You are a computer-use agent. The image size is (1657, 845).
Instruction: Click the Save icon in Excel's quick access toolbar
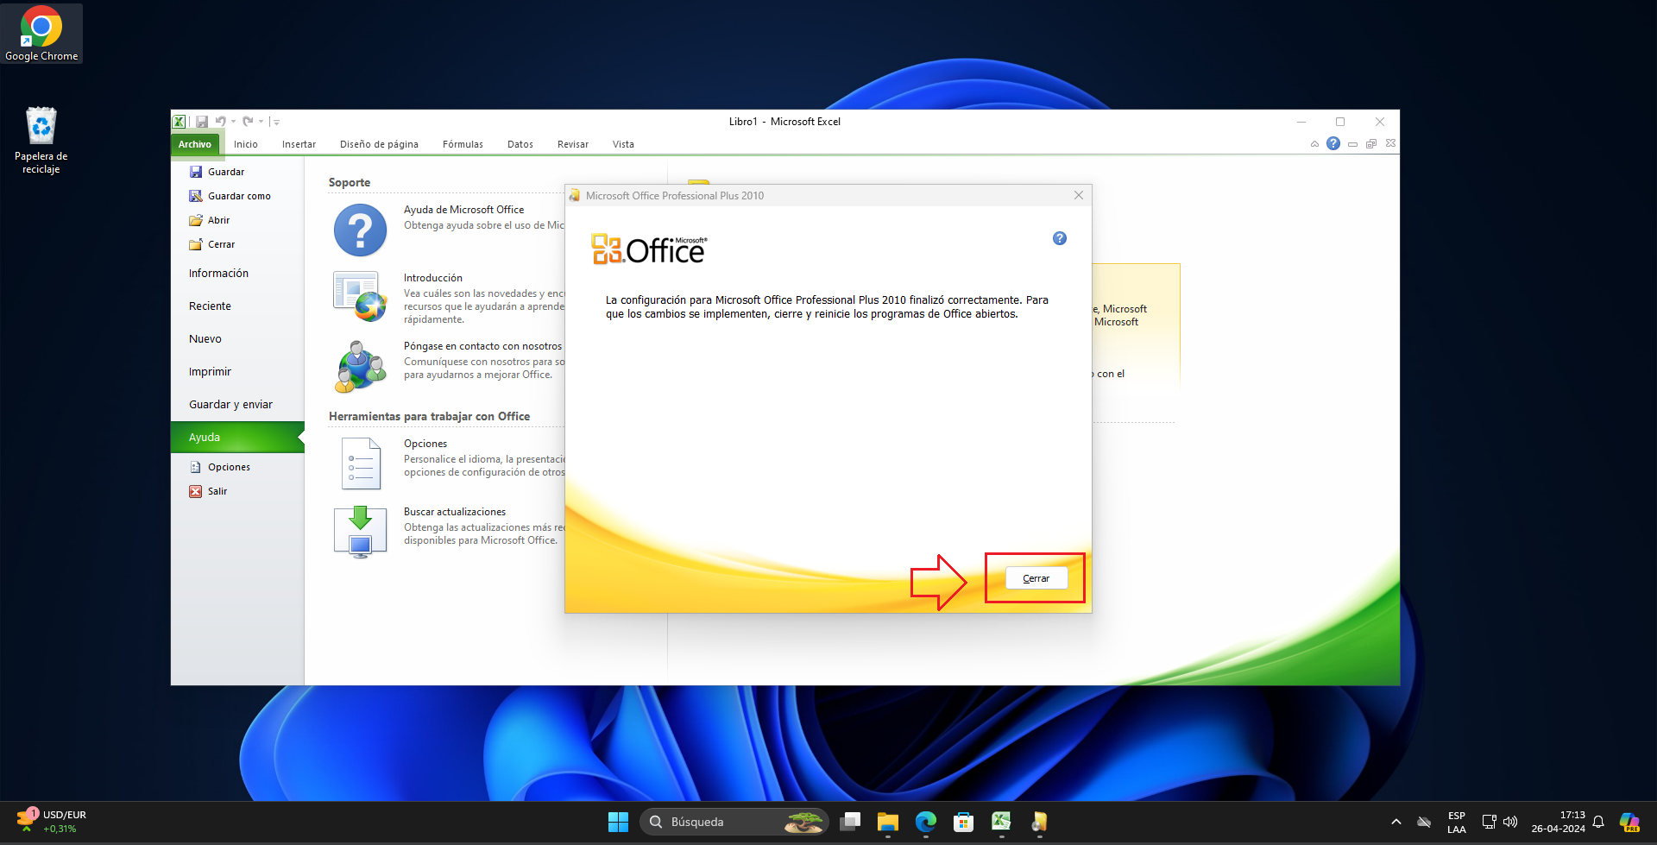(202, 122)
